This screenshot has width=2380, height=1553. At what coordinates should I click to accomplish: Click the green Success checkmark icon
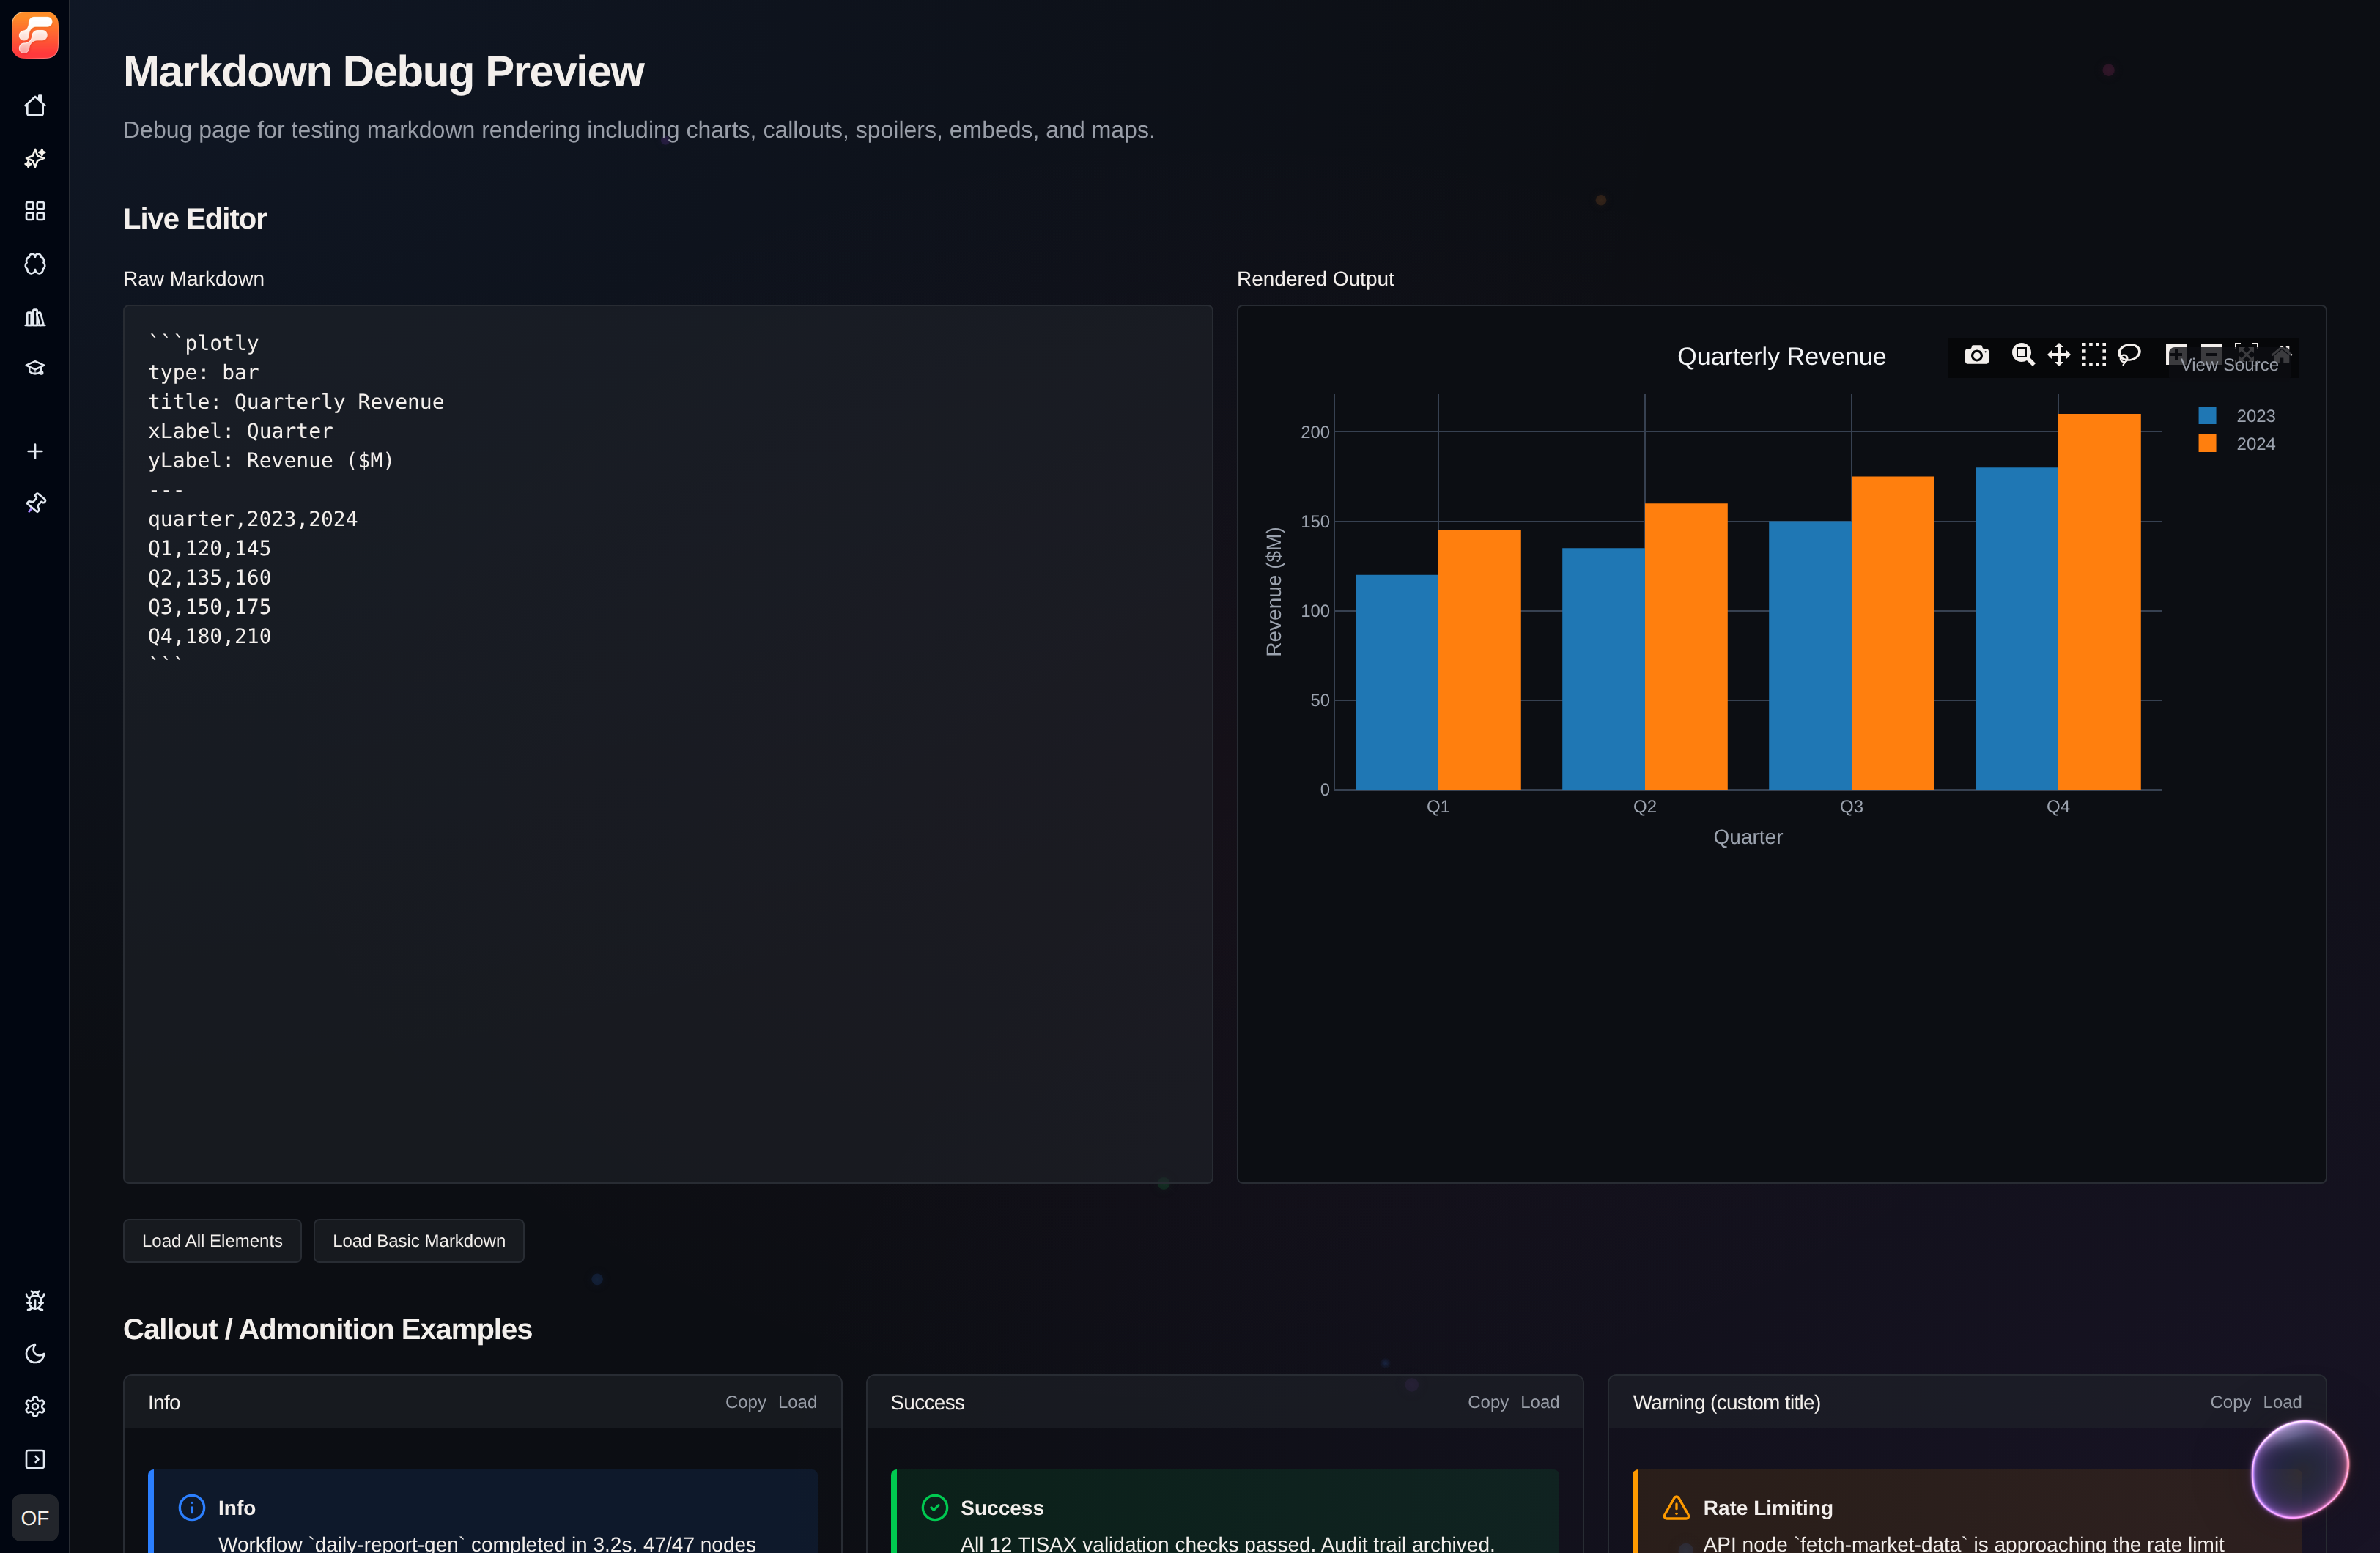934,1507
